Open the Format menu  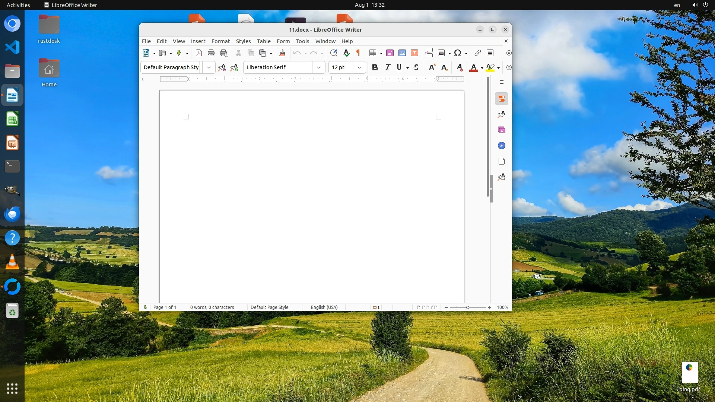[220, 41]
